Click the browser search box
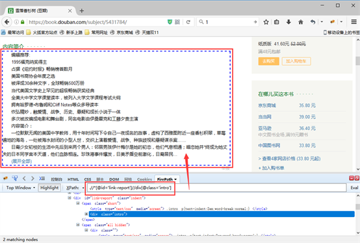Image resolution: width=360 pixels, height=243 pixels. (x=228, y=22)
